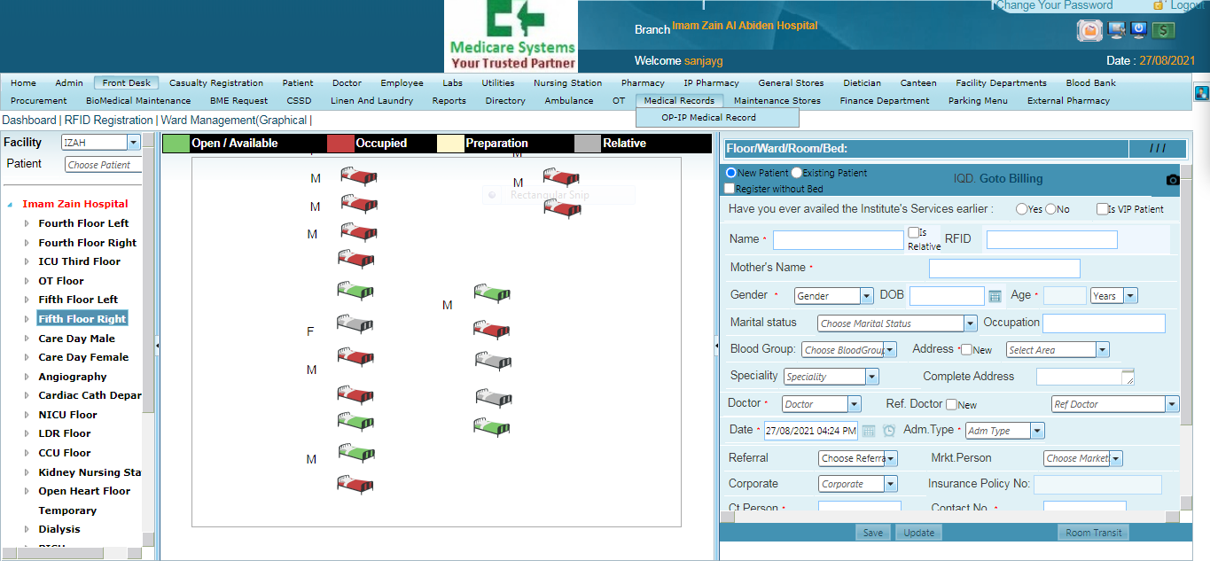Click the Room Transit button

[x=1094, y=533]
